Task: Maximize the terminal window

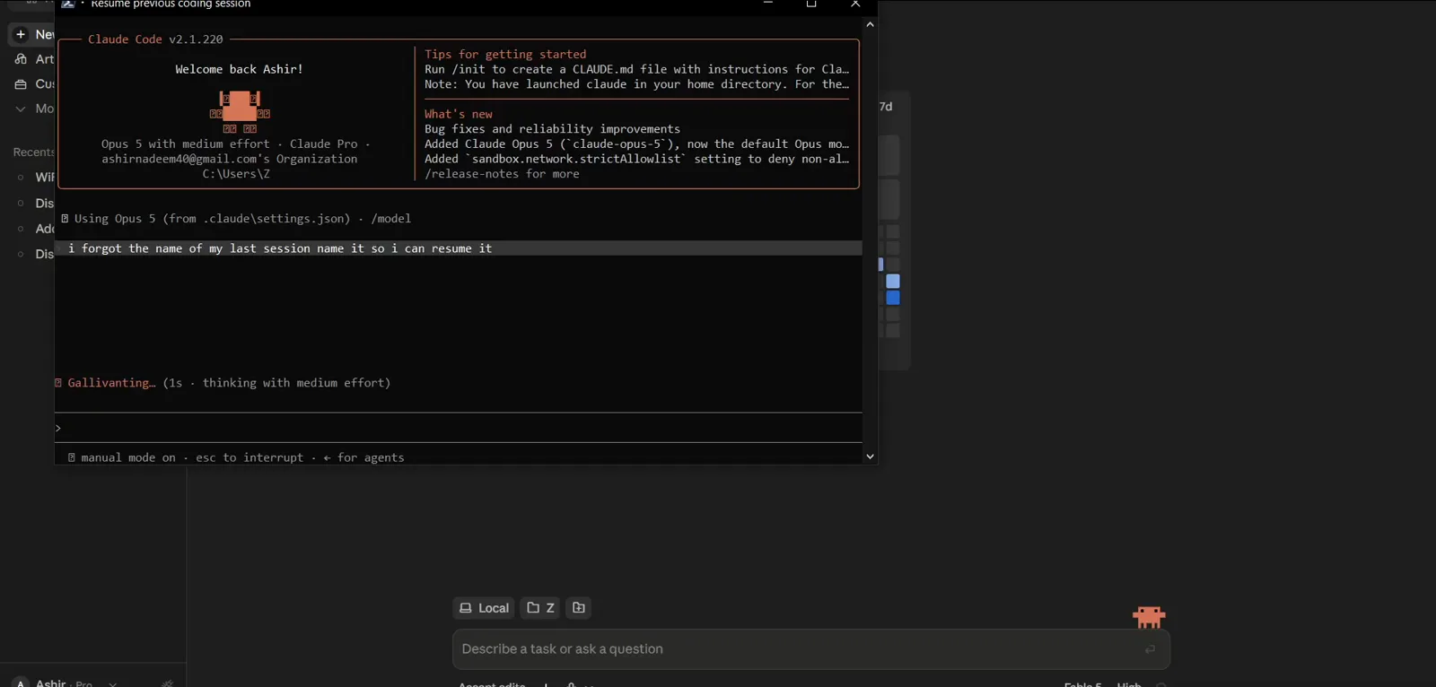Action: (x=811, y=4)
